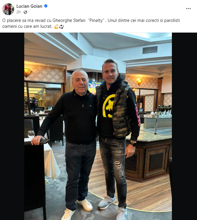Open Lucian Goian's profile picture
This screenshot has height=220, width=197.
[x=8, y=9]
